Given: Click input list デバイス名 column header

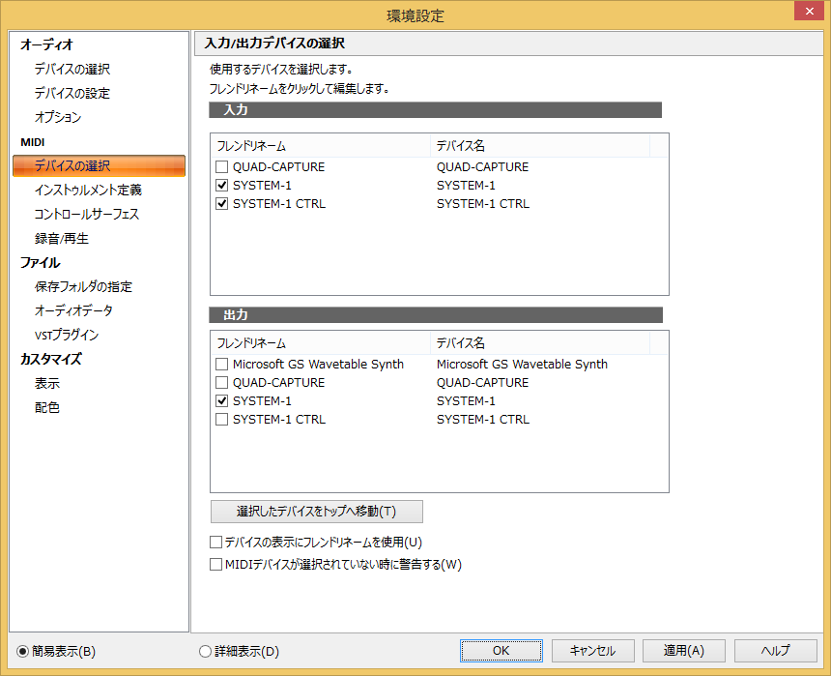Looking at the screenshot, I should pos(540,146).
